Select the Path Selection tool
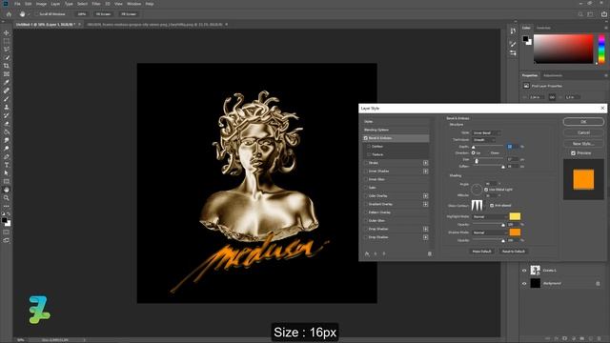The width and height of the screenshot is (610, 343). click(7, 173)
